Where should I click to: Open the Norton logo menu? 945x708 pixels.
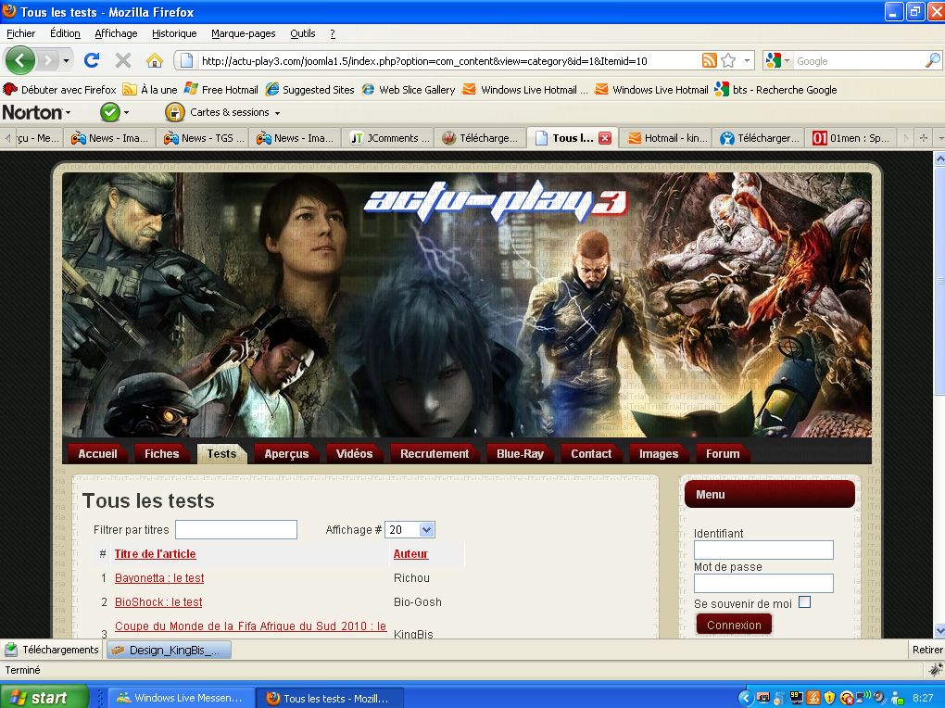pyautogui.click(x=36, y=112)
